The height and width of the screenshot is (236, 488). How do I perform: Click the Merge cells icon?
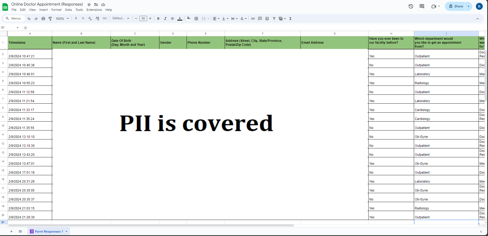point(204,19)
